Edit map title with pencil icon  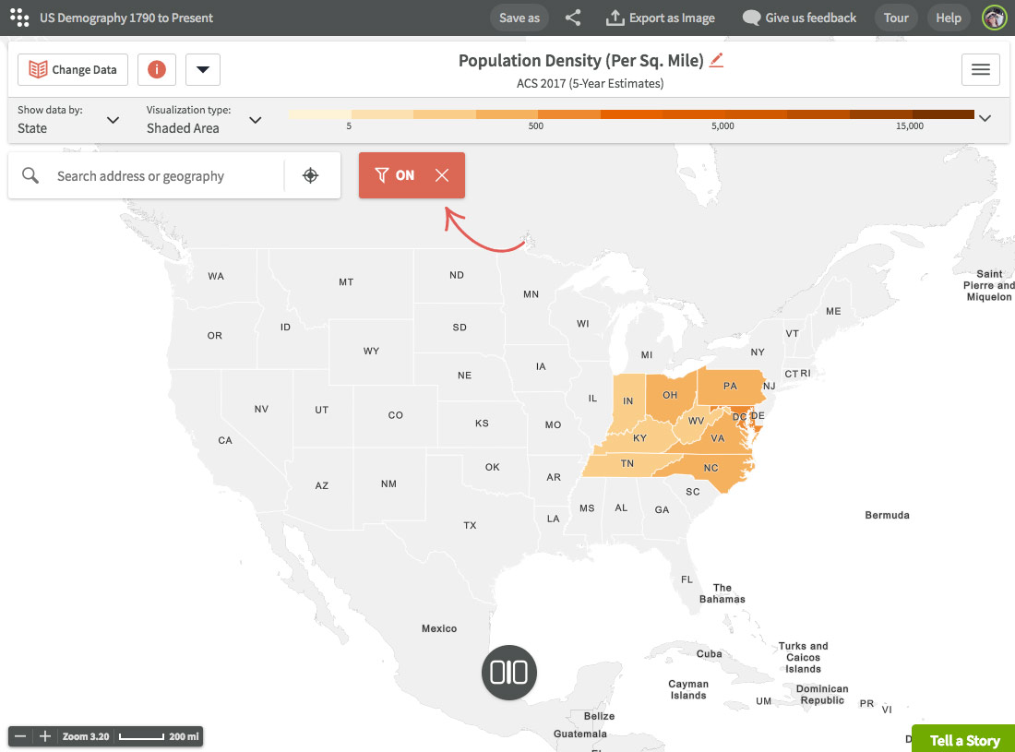tap(716, 60)
